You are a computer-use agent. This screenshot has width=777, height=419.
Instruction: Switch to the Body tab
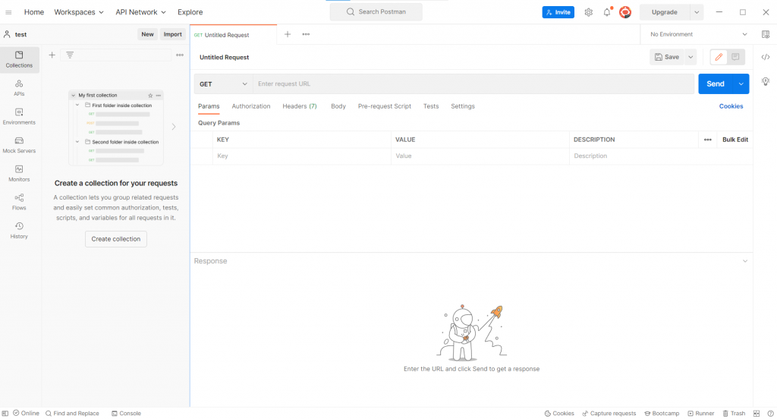pos(338,106)
